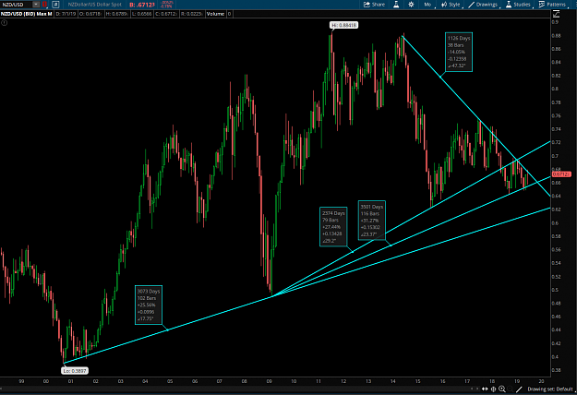Open chart settings gear icon
Screen dimensions: 577x395
point(411,5)
